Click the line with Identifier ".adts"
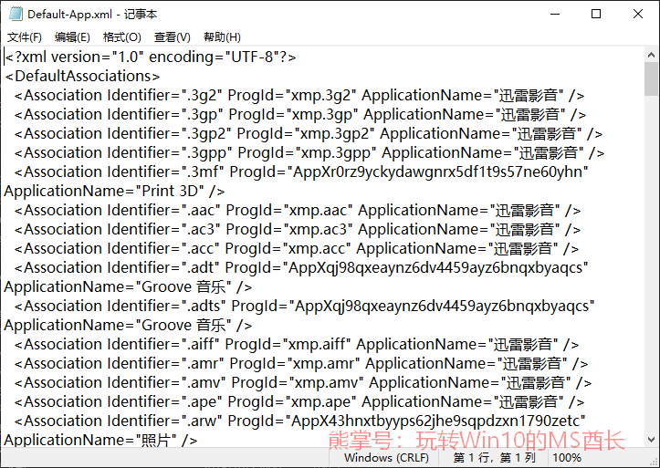This screenshot has width=660, height=468. [304, 307]
